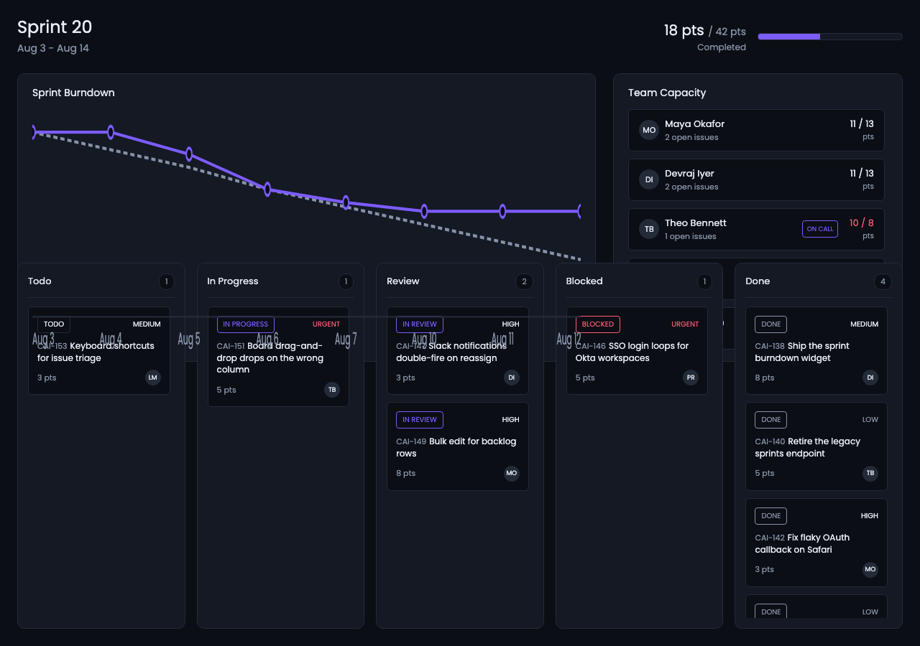Select the Aug 4 point on the burndown line
This screenshot has width=920, height=646.
[111, 132]
